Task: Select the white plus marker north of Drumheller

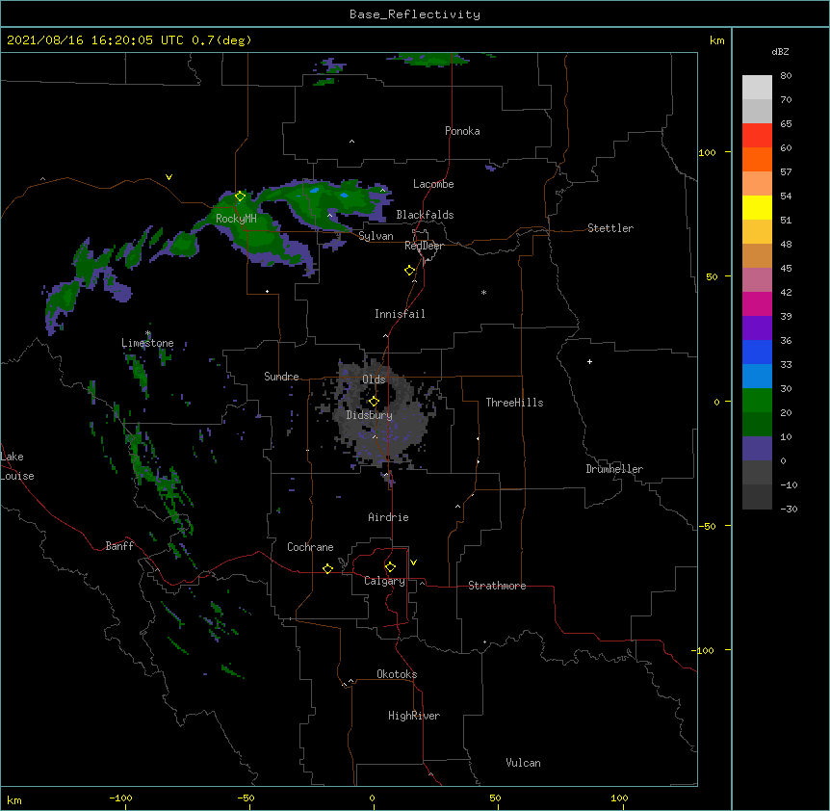Action: coord(589,361)
